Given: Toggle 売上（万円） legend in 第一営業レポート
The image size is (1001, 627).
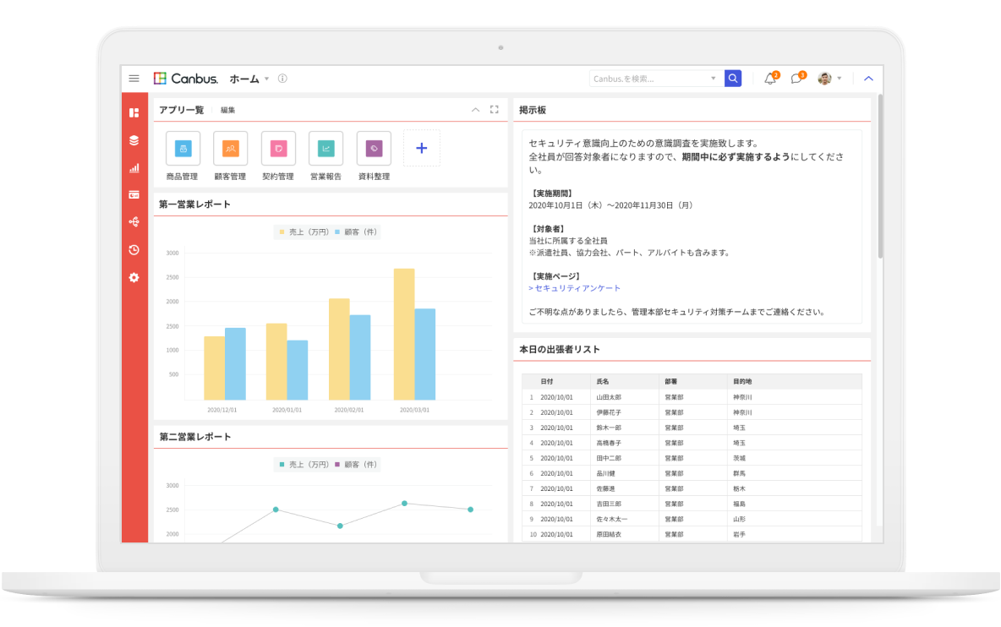Looking at the screenshot, I should pos(304,232).
